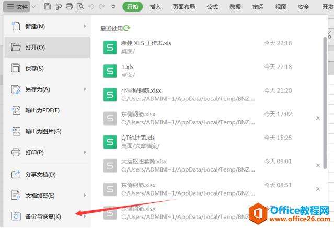Switch to the 审阅 tab
This screenshot has height=228, width=334.
pos(258,7)
